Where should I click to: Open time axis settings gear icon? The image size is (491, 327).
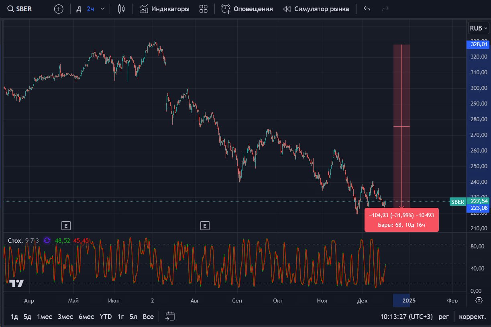click(479, 301)
